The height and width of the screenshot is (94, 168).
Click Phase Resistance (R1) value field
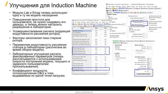[149, 59]
